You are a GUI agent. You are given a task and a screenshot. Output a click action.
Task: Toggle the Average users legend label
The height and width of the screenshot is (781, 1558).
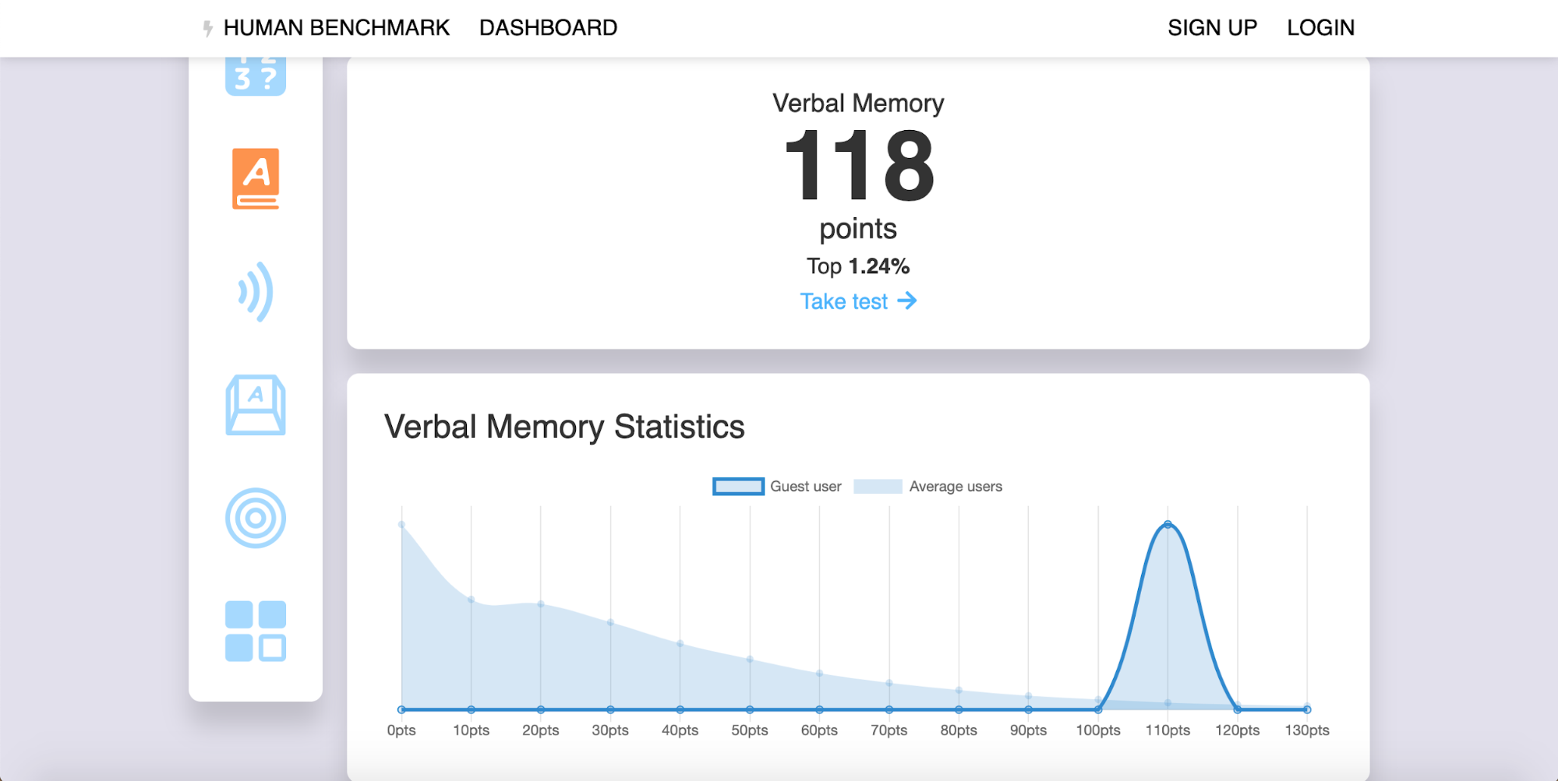pyautogui.click(x=955, y=487)
